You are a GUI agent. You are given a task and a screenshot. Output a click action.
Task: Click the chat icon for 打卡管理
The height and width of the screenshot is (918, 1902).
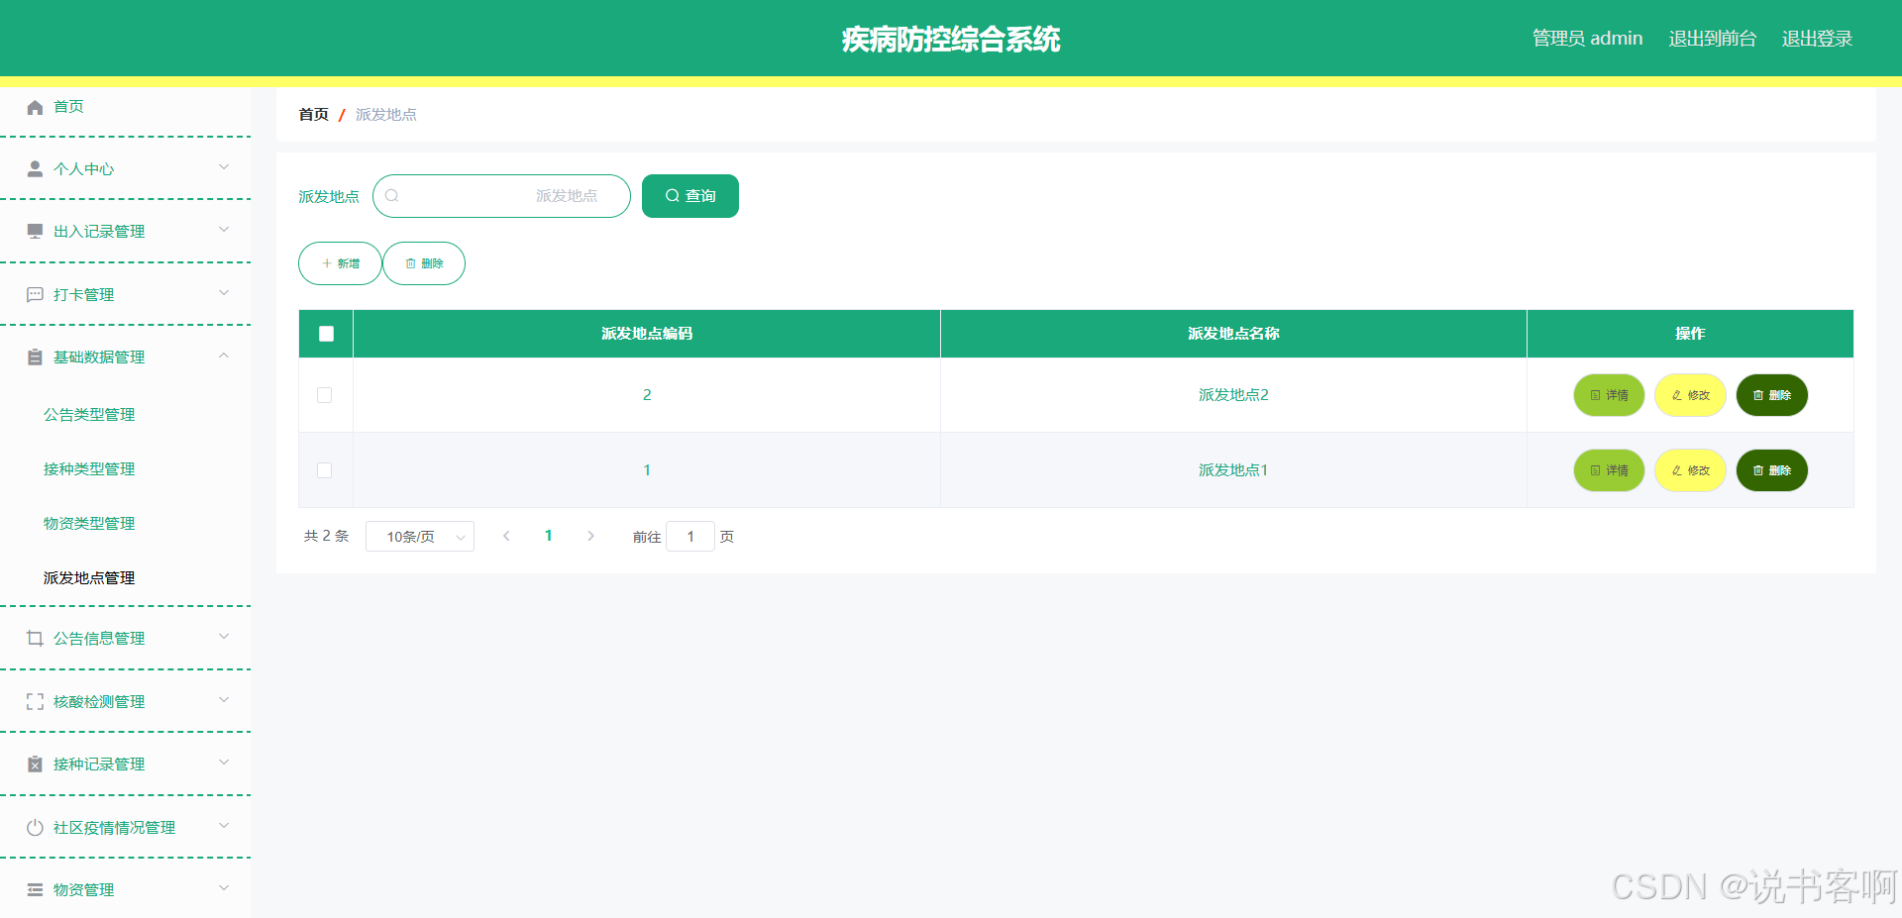[35, 295]
